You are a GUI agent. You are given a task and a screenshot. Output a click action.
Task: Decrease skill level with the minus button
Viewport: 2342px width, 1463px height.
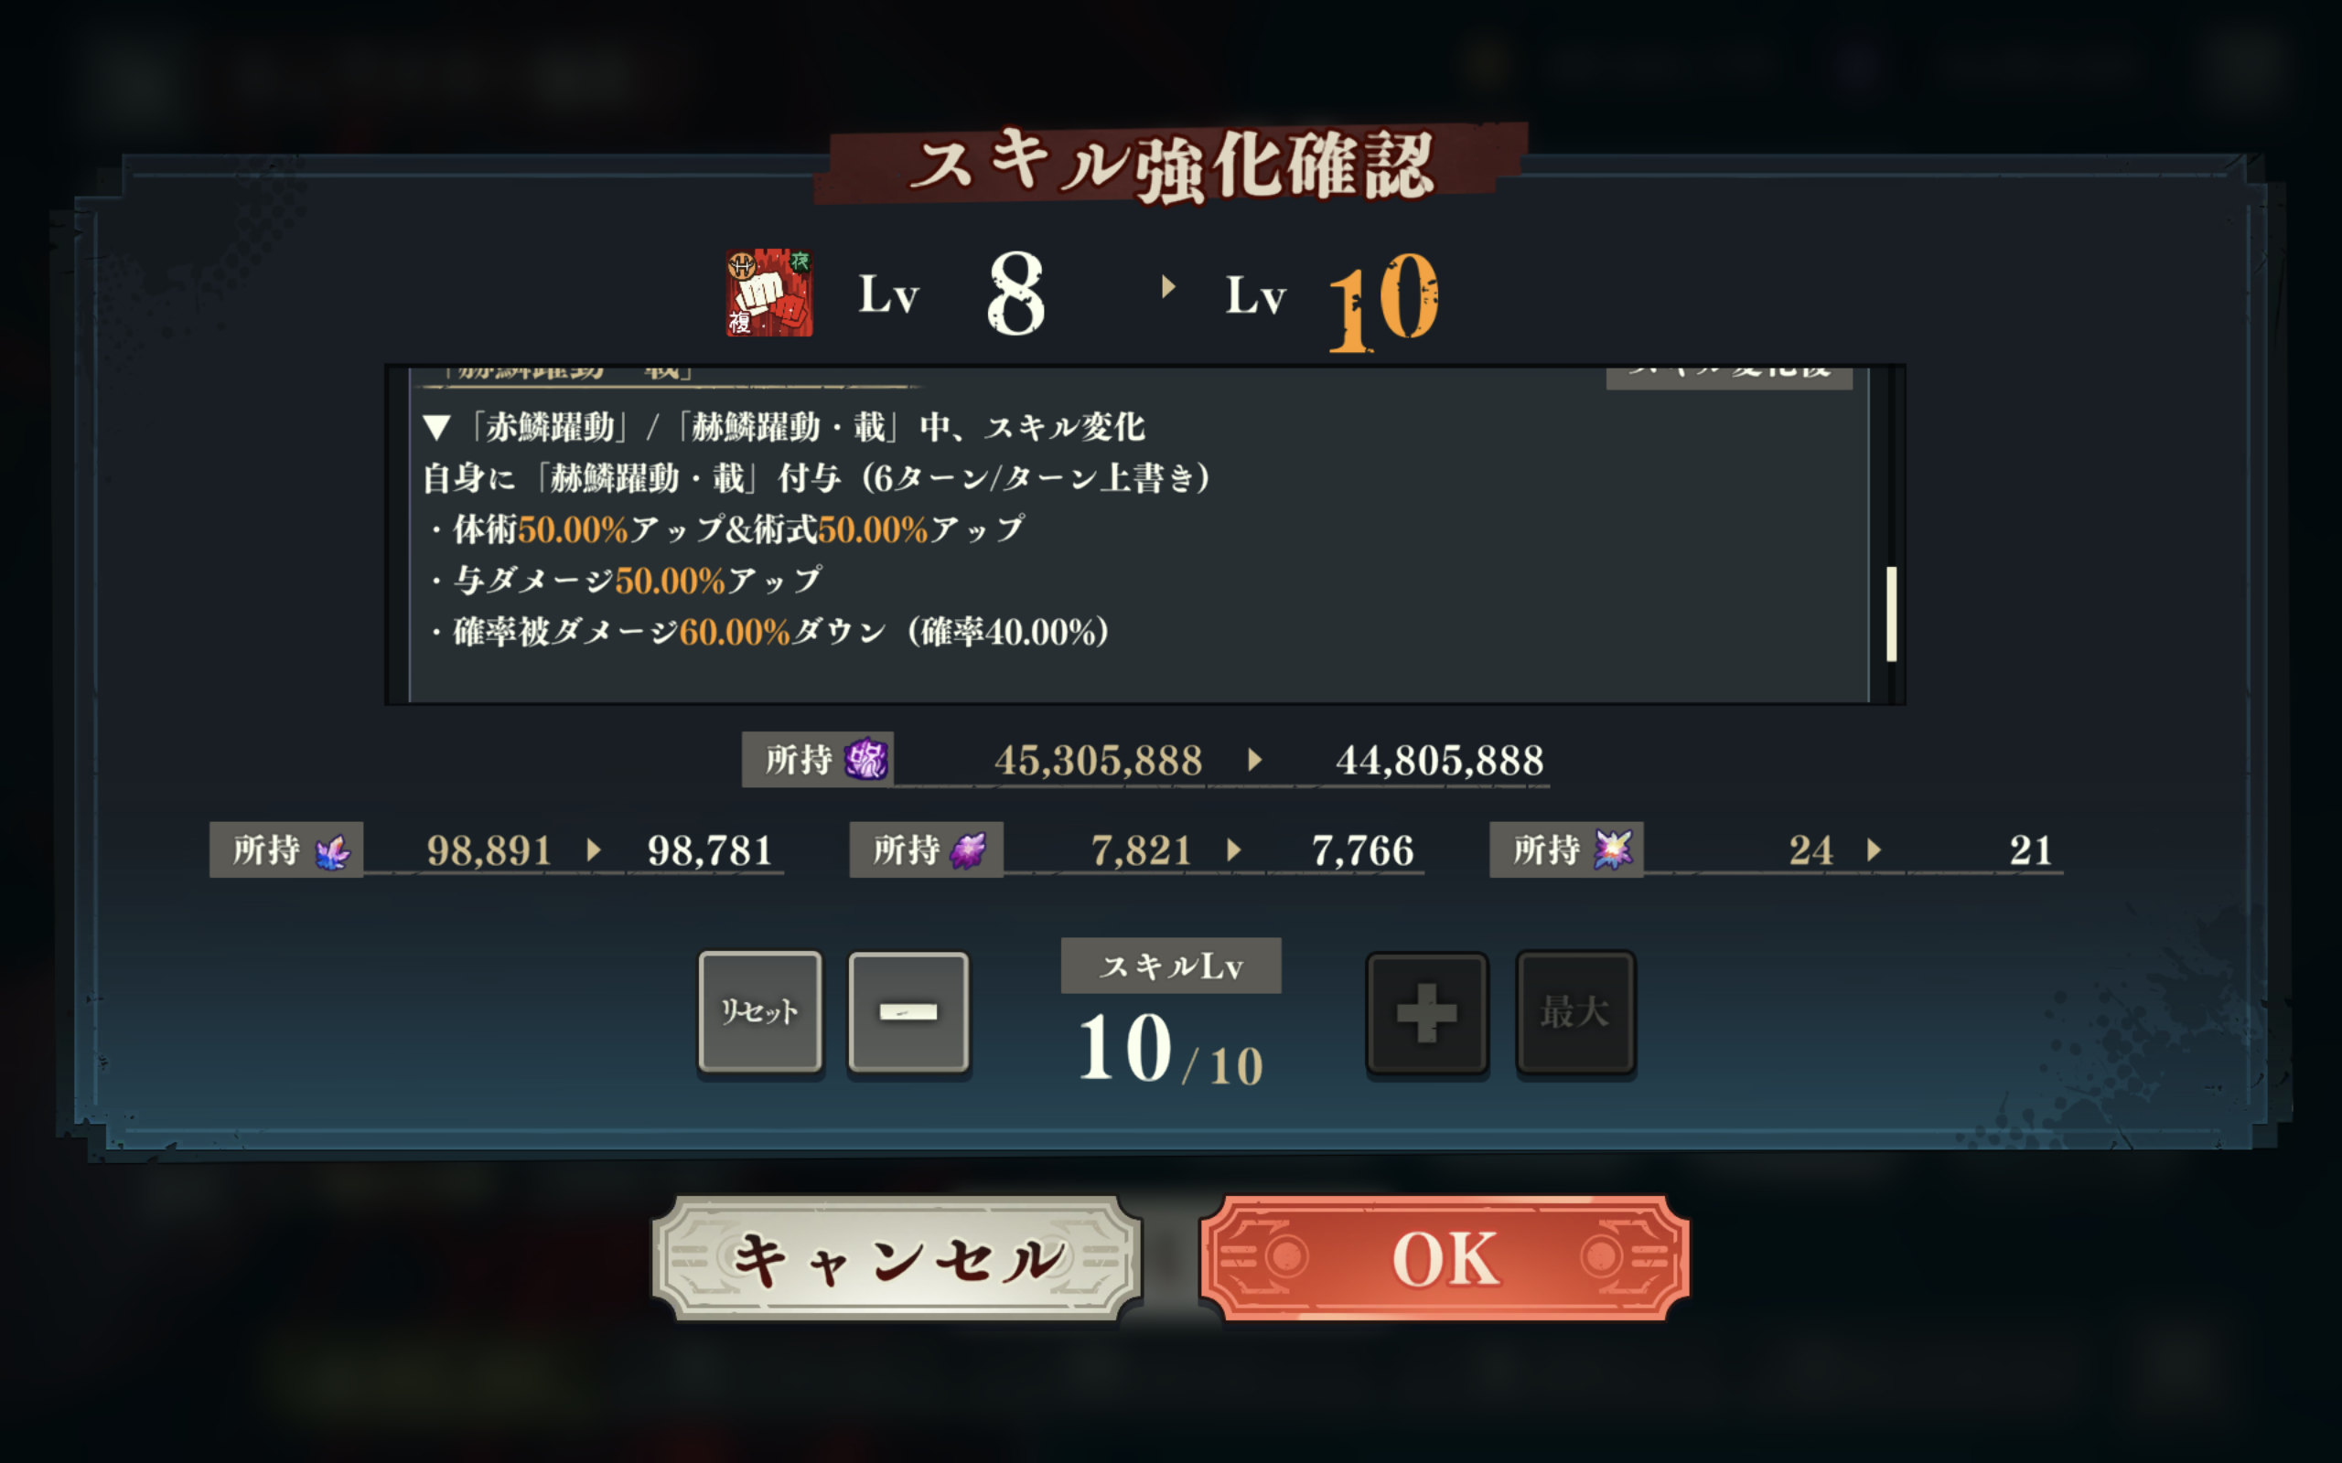coord(908,1012)
